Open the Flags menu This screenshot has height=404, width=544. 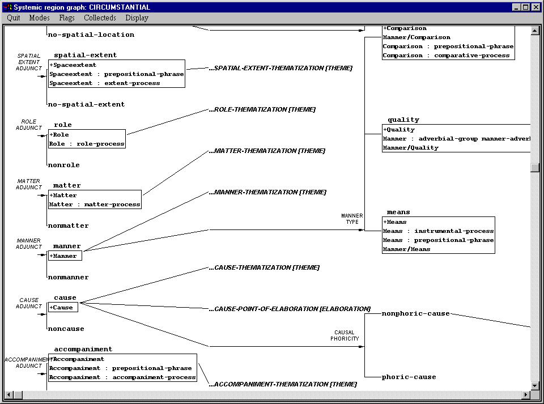pyautogui.click(x=67, y=18)
